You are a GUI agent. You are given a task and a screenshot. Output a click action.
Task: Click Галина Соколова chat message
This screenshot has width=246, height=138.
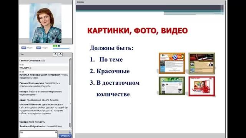(32, 61)
